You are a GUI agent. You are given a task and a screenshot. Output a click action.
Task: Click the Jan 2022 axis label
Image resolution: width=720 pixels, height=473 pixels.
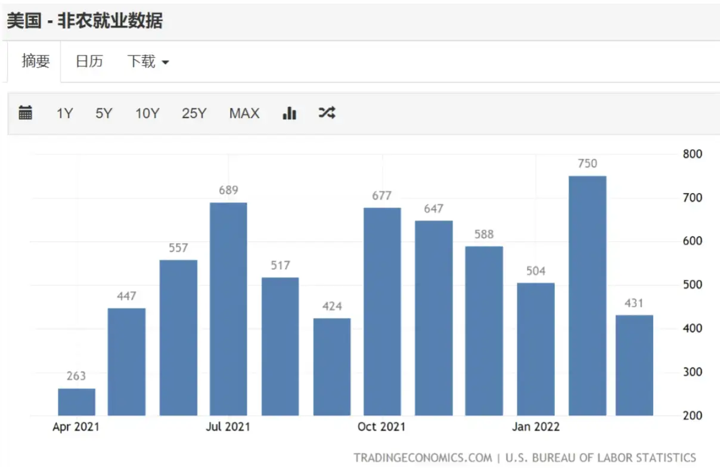point(536,427)
